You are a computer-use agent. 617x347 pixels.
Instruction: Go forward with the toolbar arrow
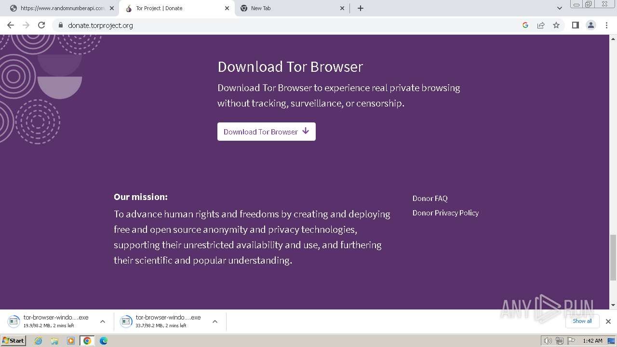coord(26,25)
